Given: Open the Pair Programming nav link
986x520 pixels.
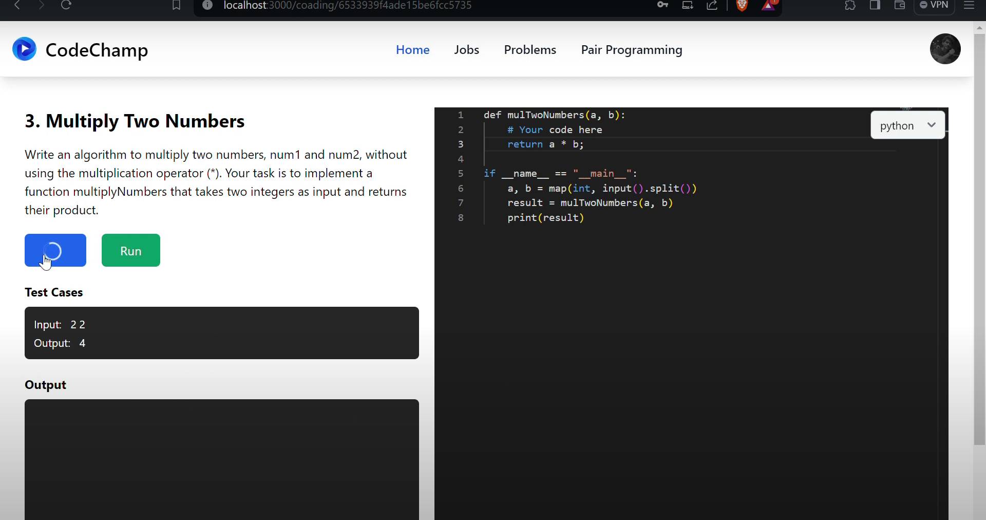Looking at the screenshot, I should click(632, 50).
